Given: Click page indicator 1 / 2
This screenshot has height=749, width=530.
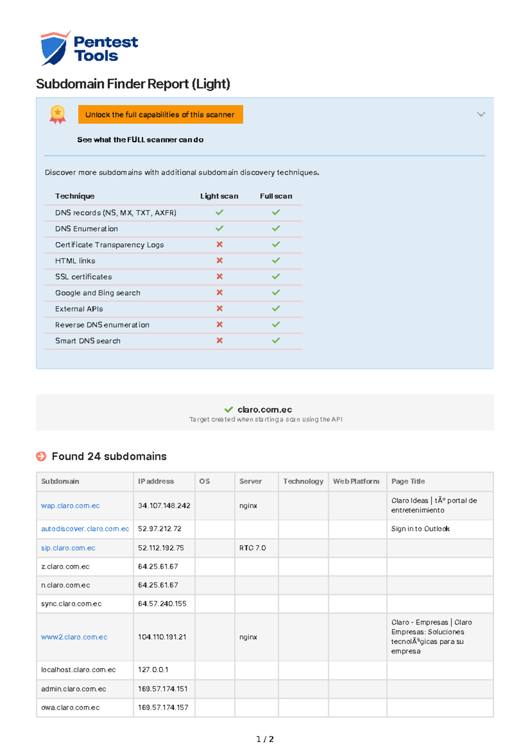Looking at the screenshot, I should tap(265, 739).
